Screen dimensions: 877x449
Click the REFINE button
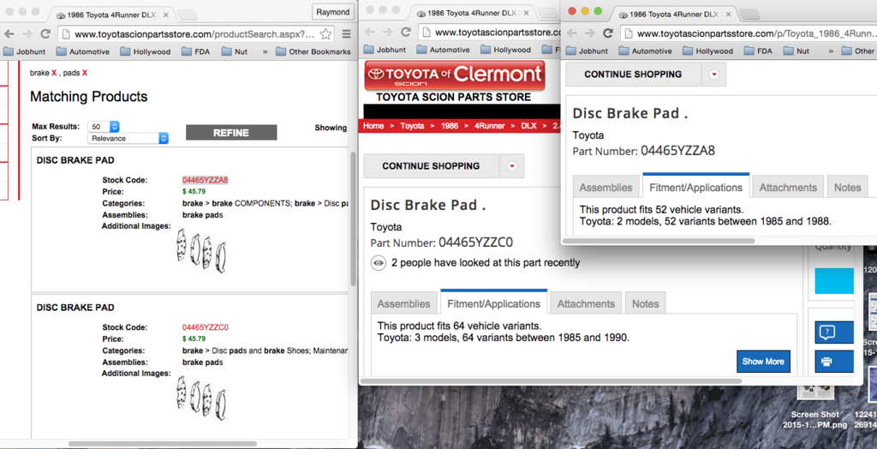click(231, 133)
